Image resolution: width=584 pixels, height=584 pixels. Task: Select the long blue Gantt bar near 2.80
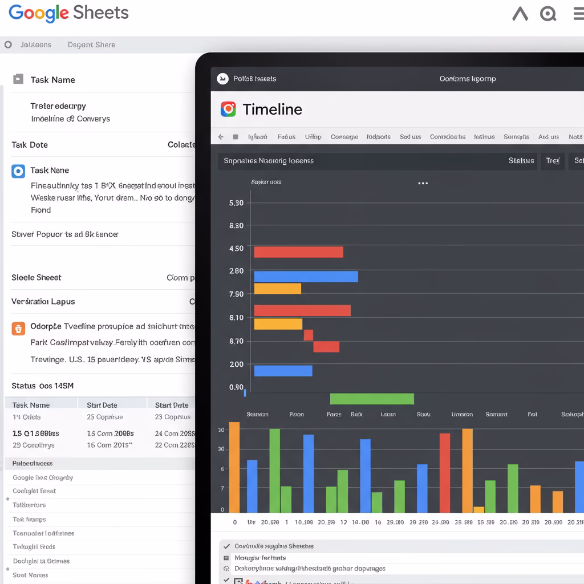(x=306, y=277)
